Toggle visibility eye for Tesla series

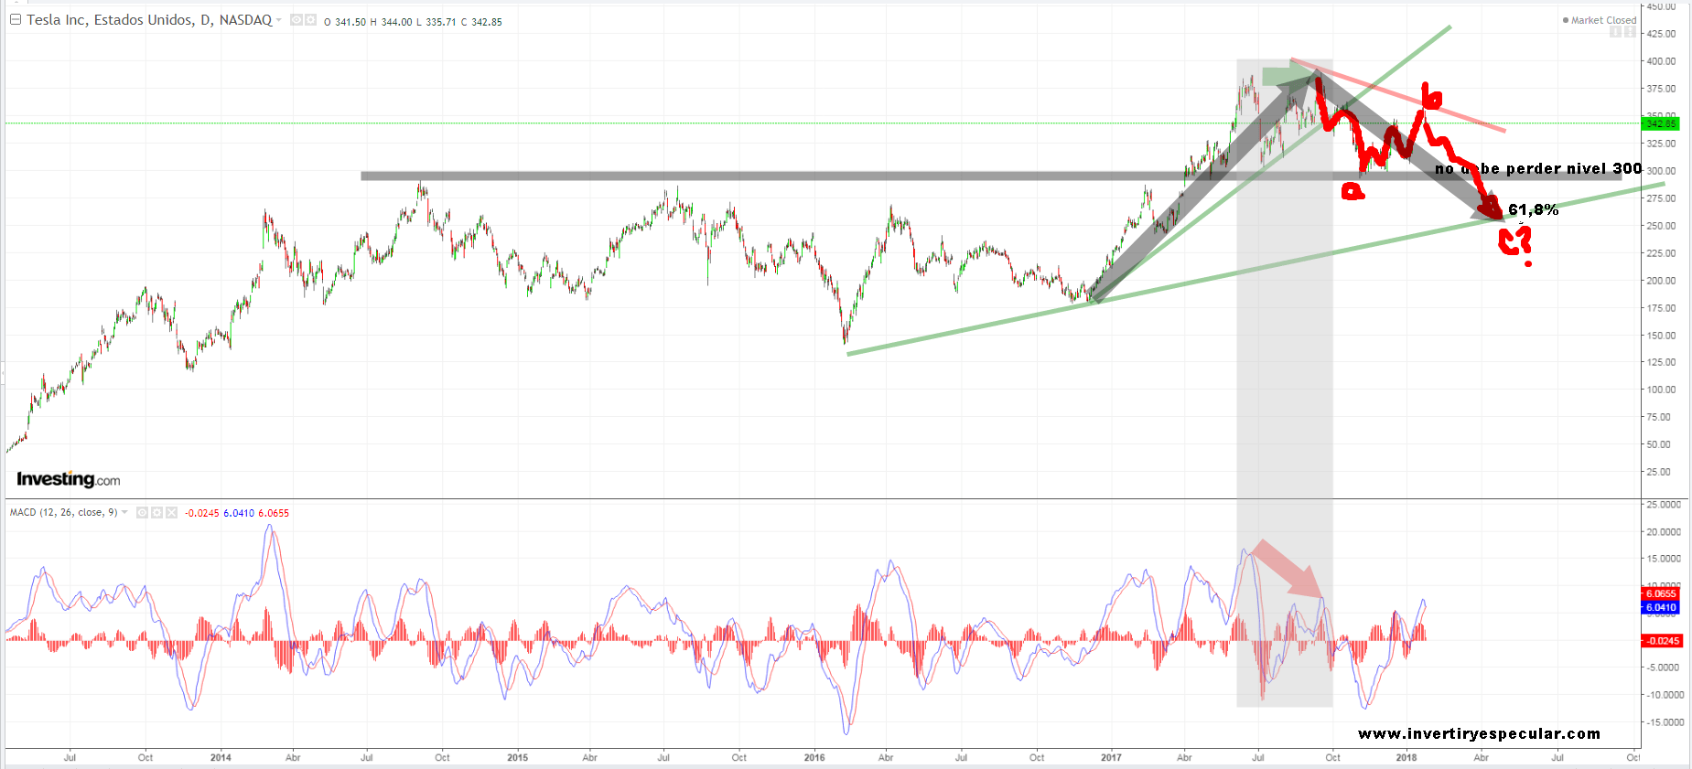tap(296, 20)
